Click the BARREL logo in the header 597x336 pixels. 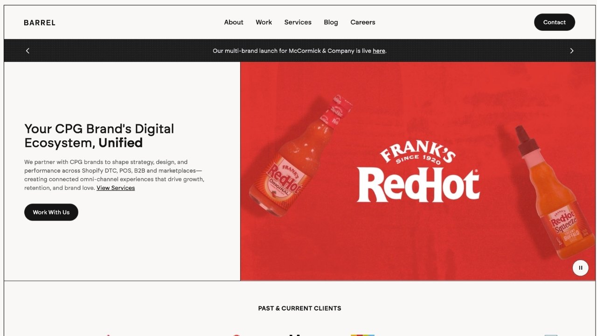tap(40, 22)
